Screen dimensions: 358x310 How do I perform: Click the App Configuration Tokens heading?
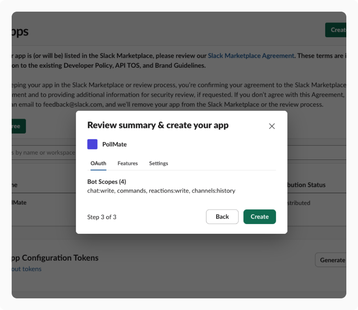pos(55,258)
